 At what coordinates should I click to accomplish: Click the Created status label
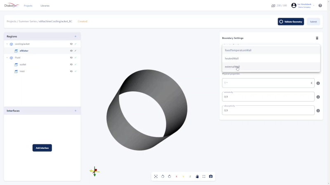coord(82,21)
